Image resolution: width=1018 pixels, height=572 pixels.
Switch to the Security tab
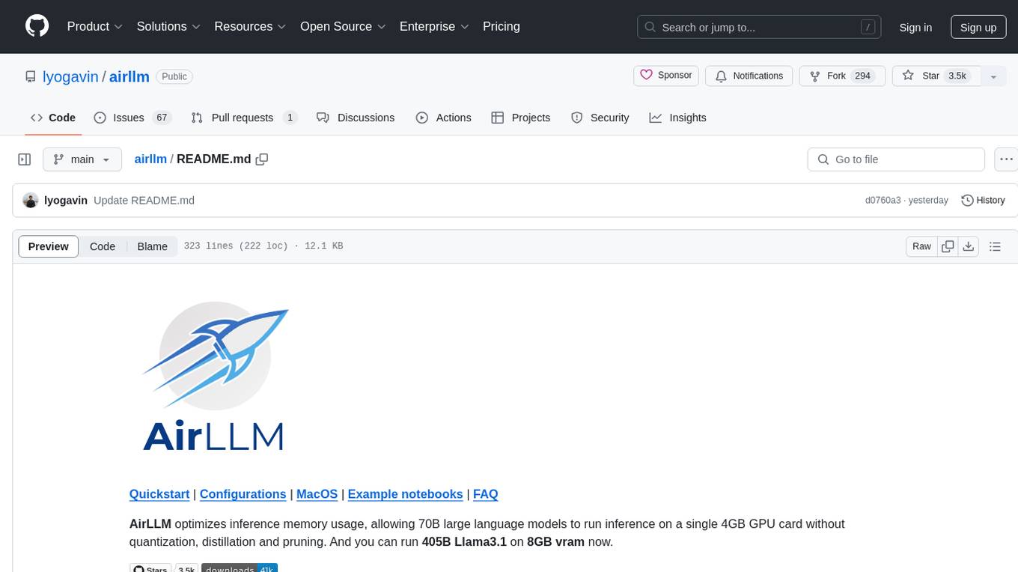(600, 118)
